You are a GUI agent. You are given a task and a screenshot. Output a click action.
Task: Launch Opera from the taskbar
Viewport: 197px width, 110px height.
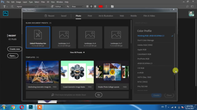(x=22, y=107)
